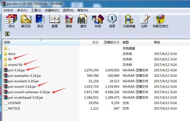Click the poi-3.16.jar archive icon
190x121 pixels.
click(x=5, y=70)
